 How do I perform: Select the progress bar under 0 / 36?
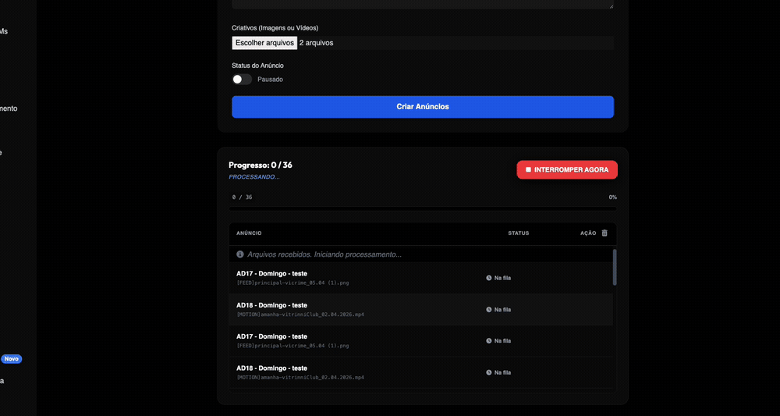pos(422,208)
